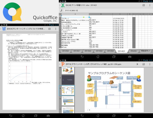Screen dimensions: 153x118
Task: Click the chart in the DOCX document
Action: click(20, 72)
